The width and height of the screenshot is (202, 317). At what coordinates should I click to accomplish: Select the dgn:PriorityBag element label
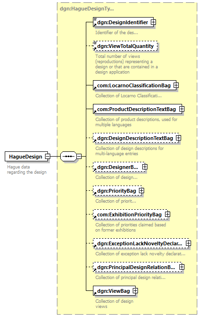pyautogui.click(x=117, y=191)
